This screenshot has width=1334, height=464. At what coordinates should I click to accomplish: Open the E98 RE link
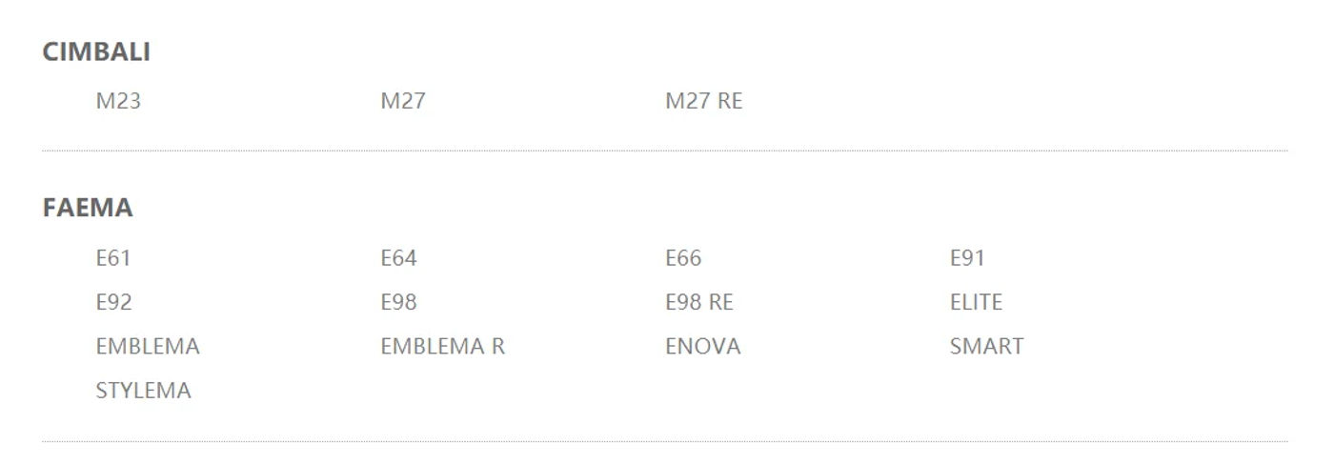699,302
